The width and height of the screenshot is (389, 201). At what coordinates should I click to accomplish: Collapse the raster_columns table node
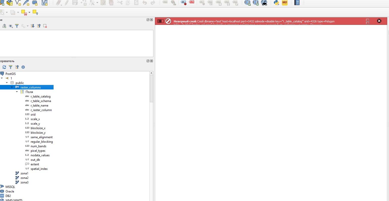point(12,87)
